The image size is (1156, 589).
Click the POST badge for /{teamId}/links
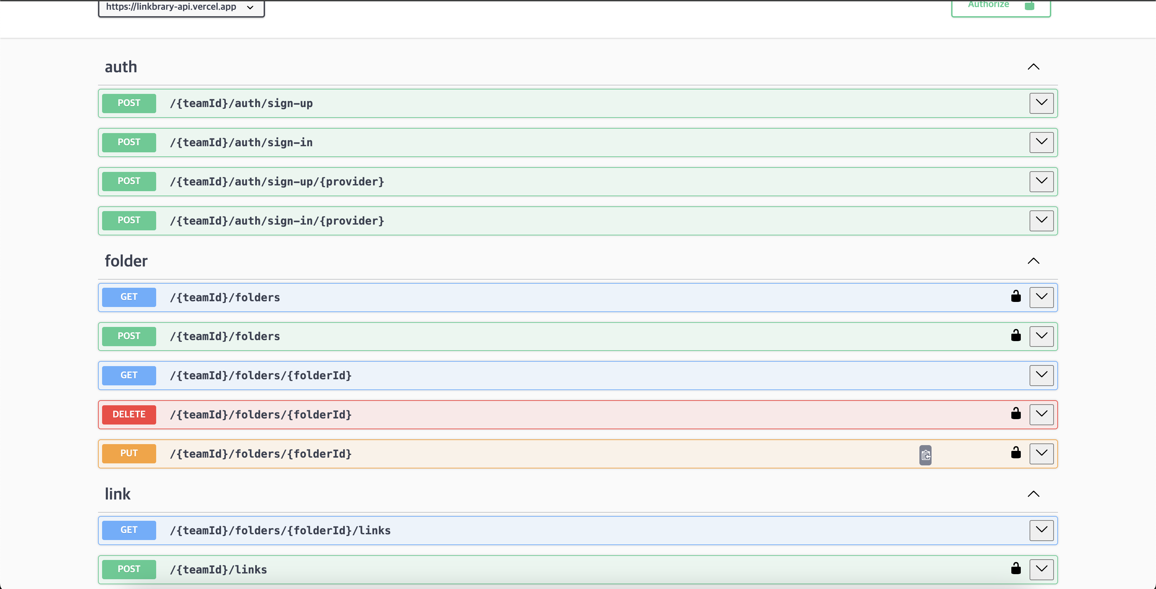coord(129,569)
